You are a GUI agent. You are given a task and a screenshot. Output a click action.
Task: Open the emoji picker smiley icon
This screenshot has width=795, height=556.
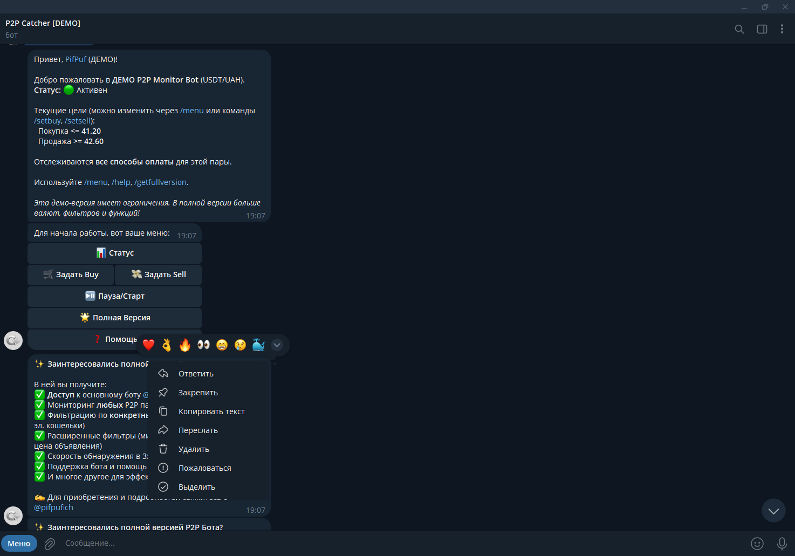(x=757, y=544)
